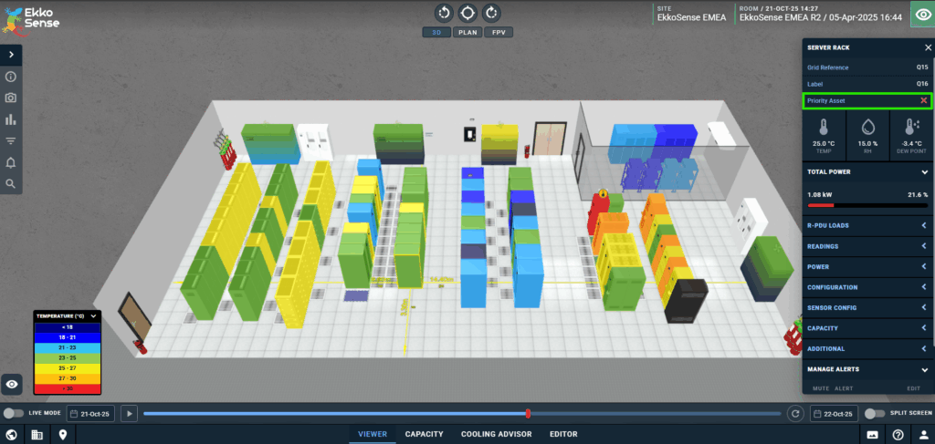Click the red timeline position marker
Viewport: 935px width, 444px height.
click(528, 413)
